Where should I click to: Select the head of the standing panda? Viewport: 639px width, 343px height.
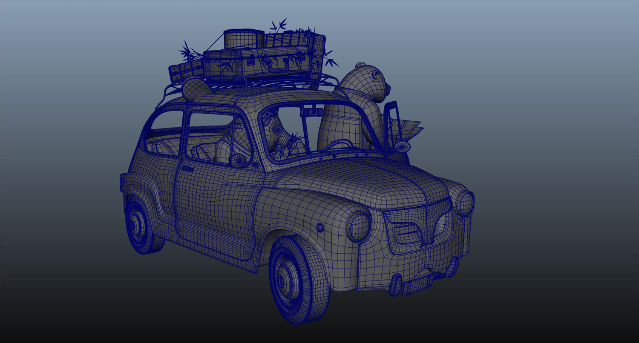pos(367,81)
